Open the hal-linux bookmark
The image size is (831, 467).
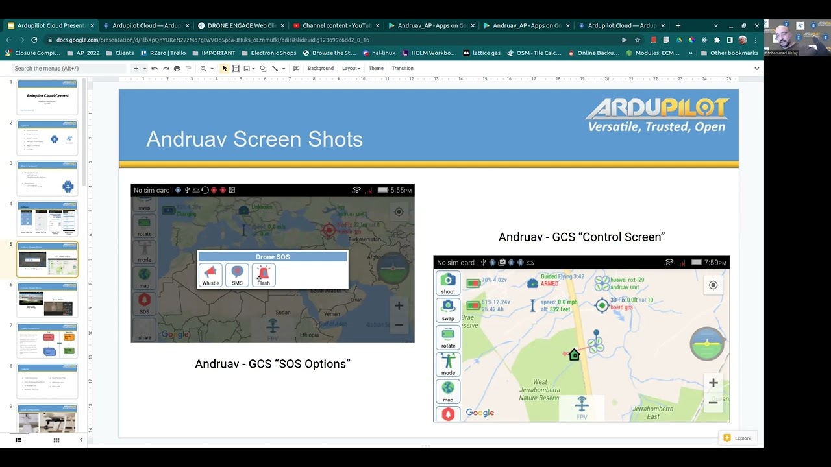point(379,53)
